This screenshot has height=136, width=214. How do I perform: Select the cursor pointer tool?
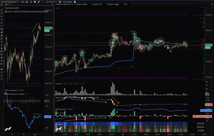tap(2, 5)
